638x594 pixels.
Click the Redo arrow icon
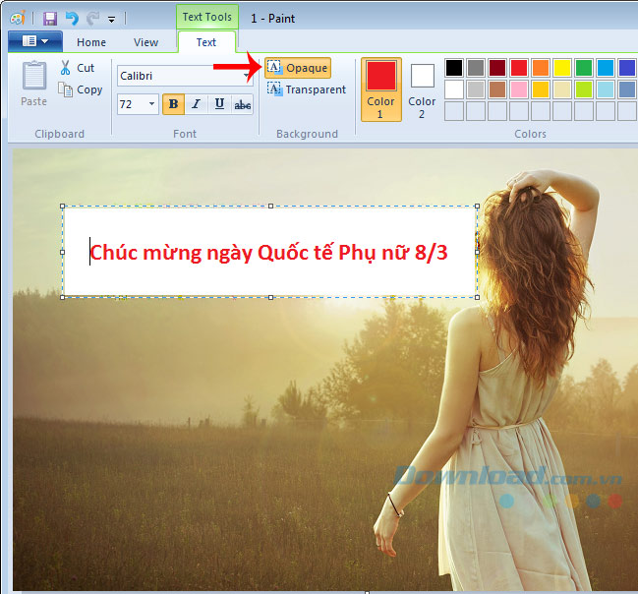pyautogui.click(x=91, y=18)
